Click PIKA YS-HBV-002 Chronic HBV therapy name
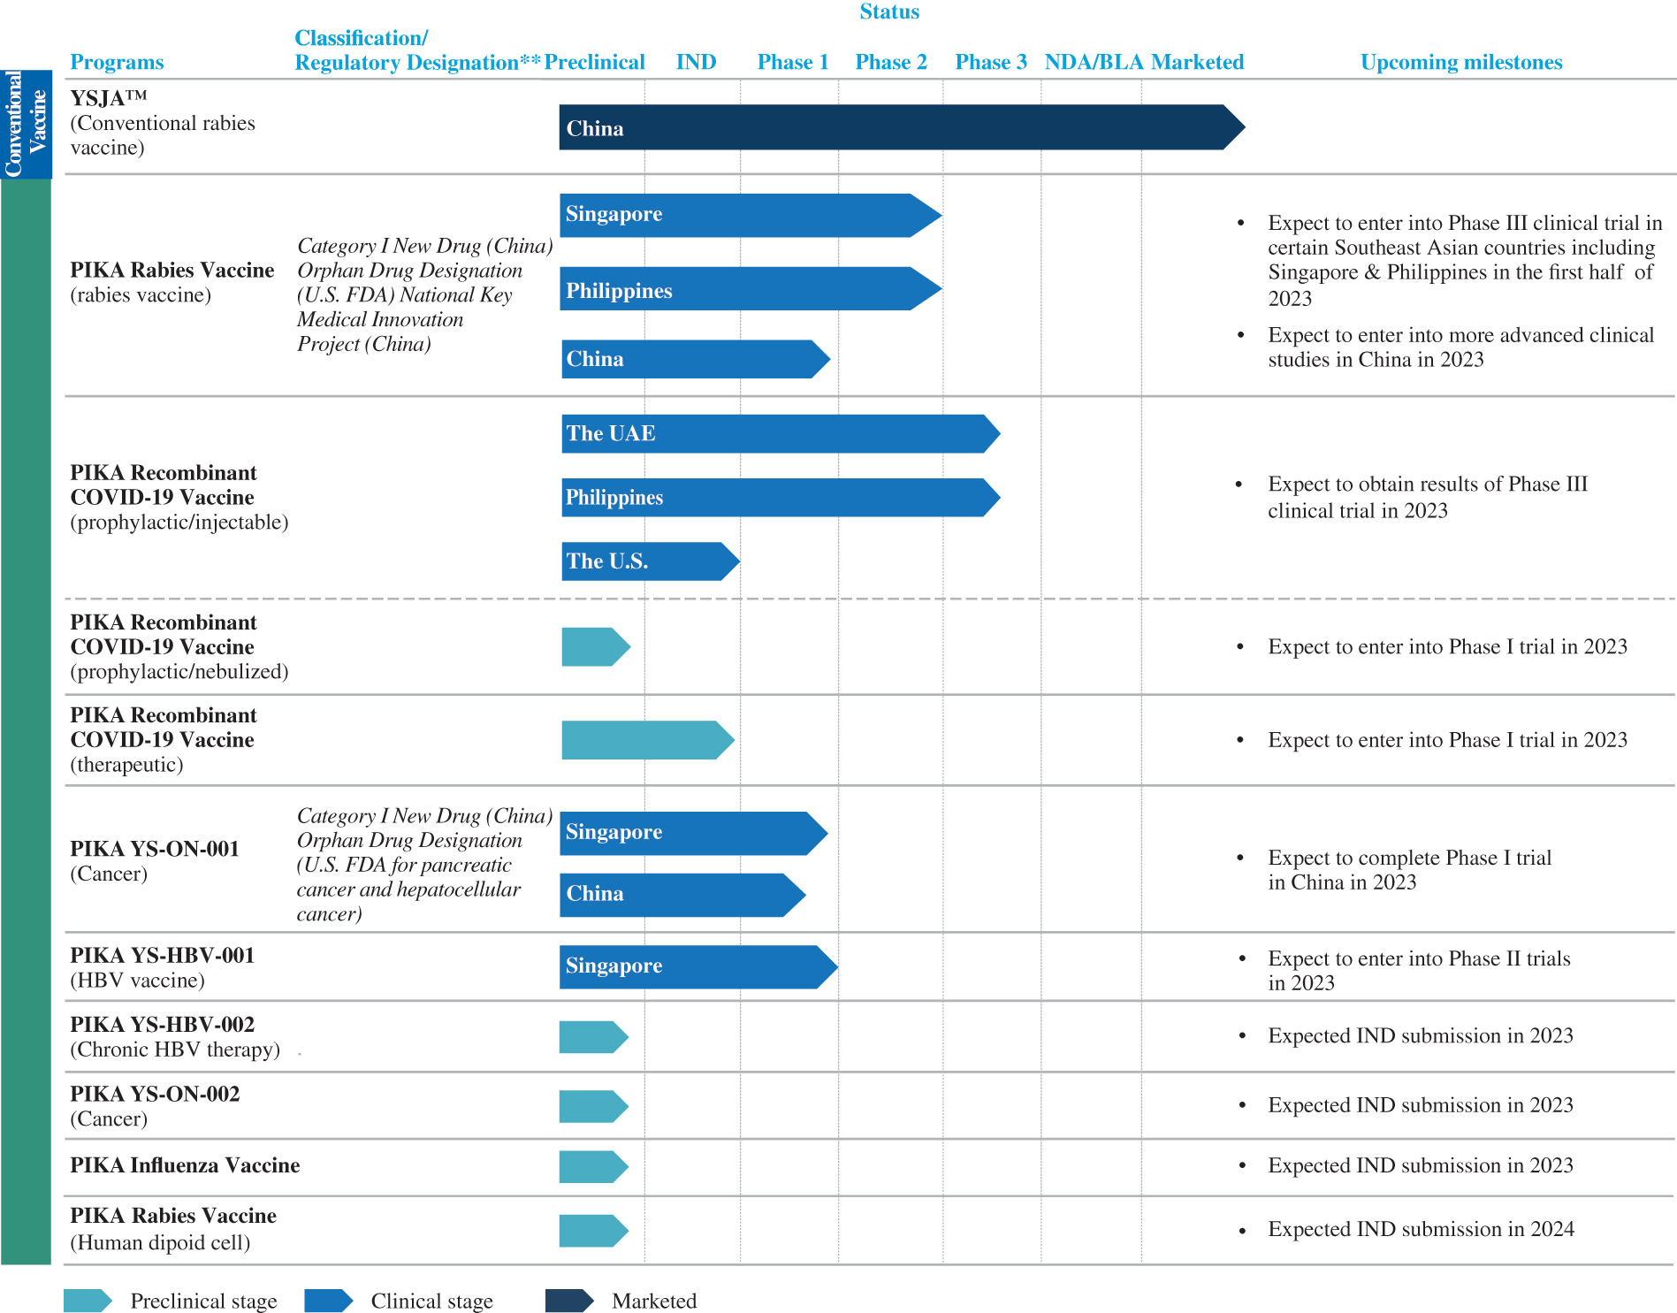The height and width of the screenshot is (1313, 1677). 175,1036
